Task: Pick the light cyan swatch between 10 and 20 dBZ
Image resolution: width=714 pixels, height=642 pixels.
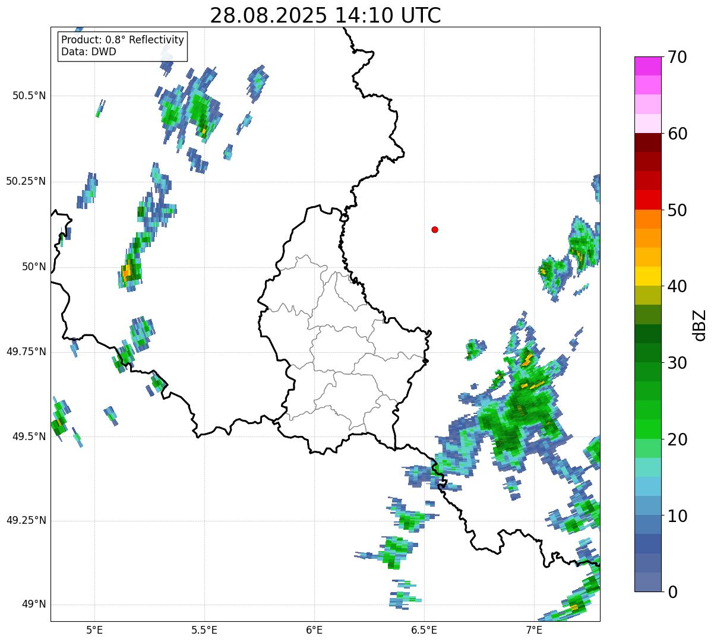Action: pyautogui.click(x=648, y=467)
